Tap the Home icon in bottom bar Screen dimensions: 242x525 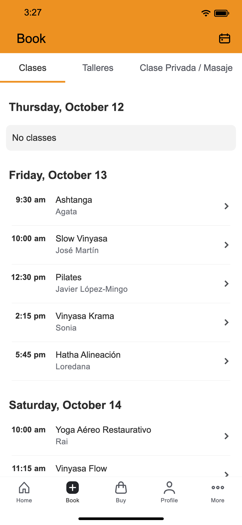coord(24,487)
